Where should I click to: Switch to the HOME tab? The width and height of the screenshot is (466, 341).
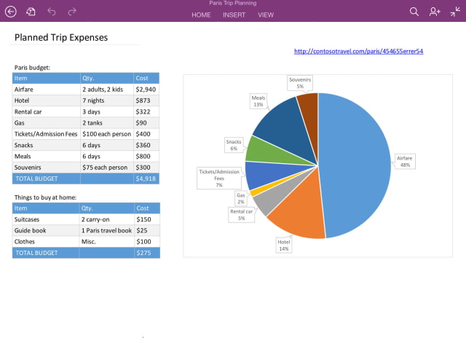tap(201, 15)
